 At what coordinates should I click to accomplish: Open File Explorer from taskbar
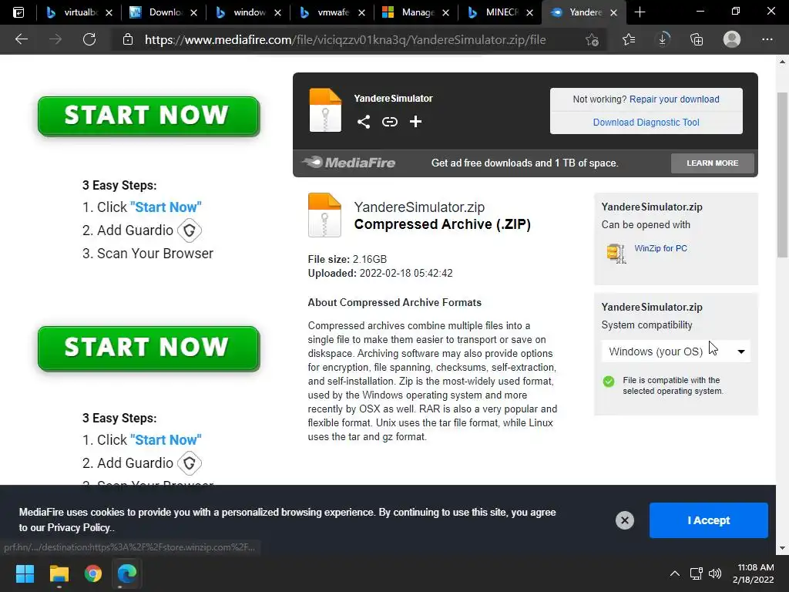[x=59, y=573]
